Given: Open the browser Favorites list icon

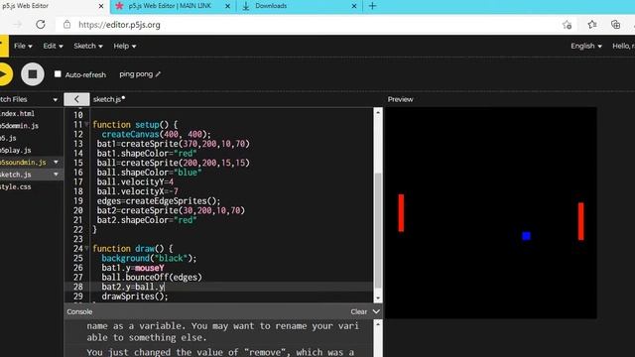Looking at the screenshot, I should [x=592, y=25].
